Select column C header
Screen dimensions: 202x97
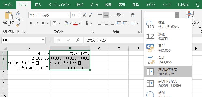click(100, 49)
